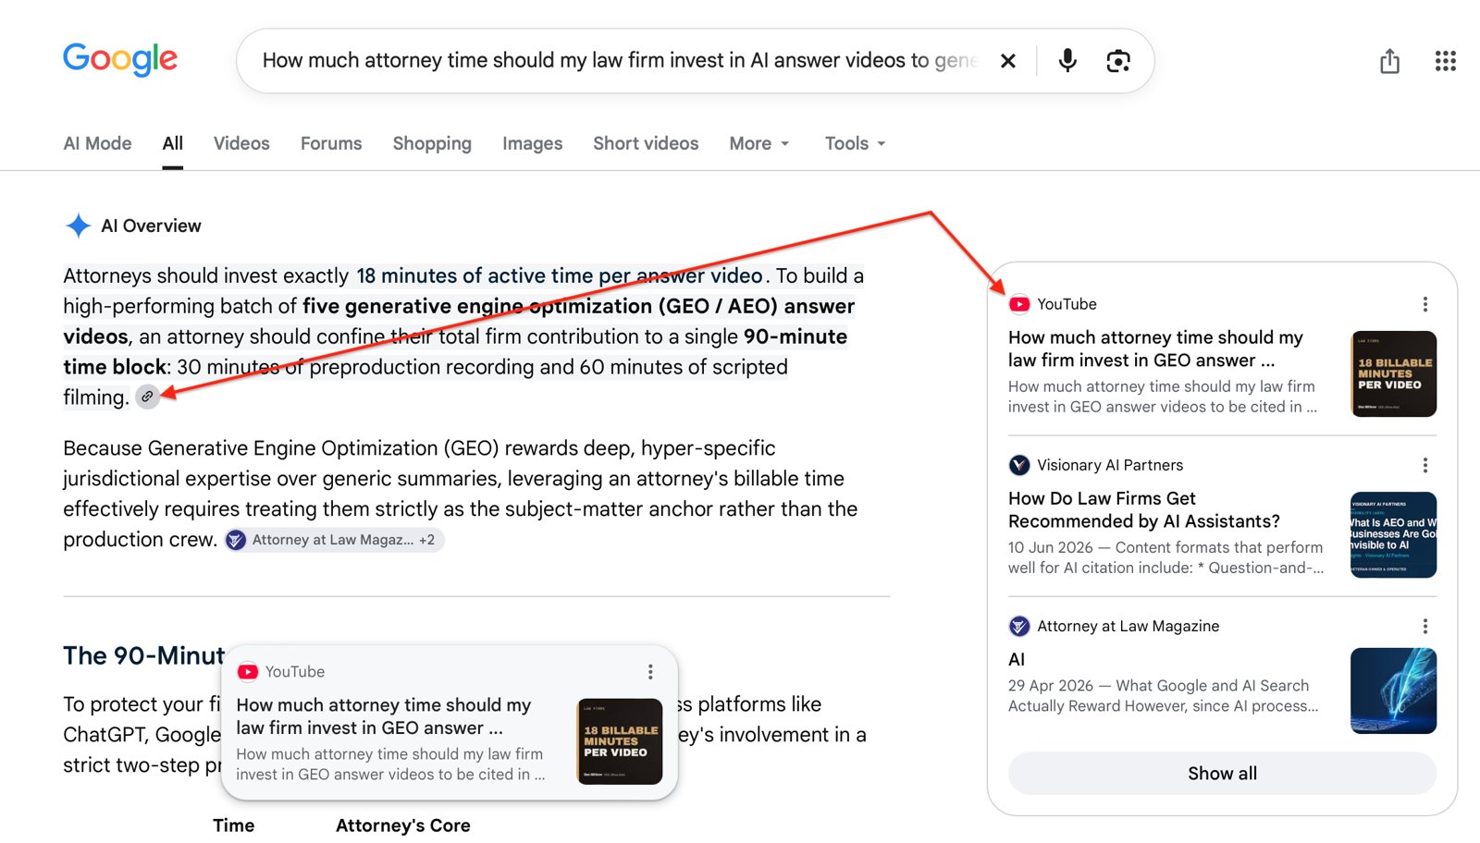
Task: Click the YouTube logo in the sidebar card
Action: [x=1019, y=304]
